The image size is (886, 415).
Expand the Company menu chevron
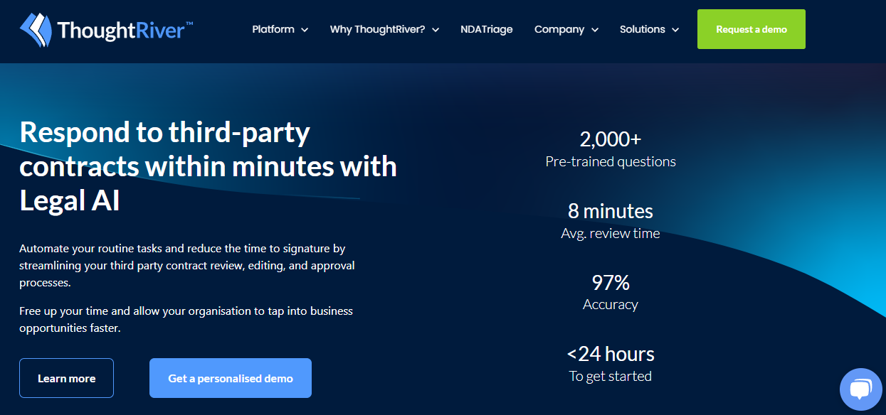tap(595, 30)
